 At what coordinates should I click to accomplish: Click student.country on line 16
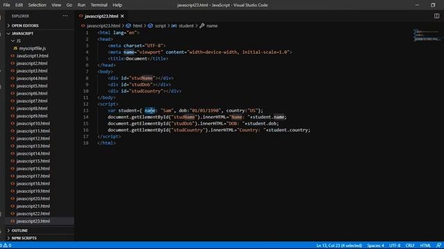point(288,130)
